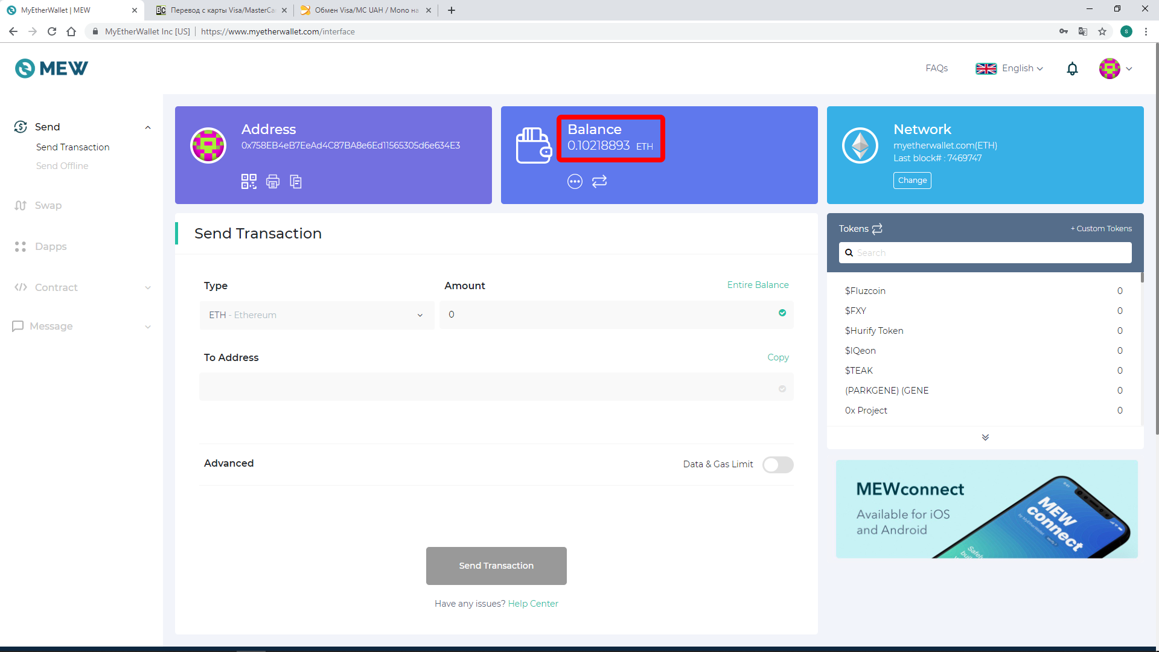Toggle the Data & Gas Limit switch
This screenshot has height=652, width=1159.
pyautogui.click(x=777, y=464)
